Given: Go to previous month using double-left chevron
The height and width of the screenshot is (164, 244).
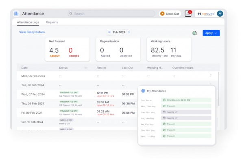Looking at the screenshot, I should pos(109,32).
